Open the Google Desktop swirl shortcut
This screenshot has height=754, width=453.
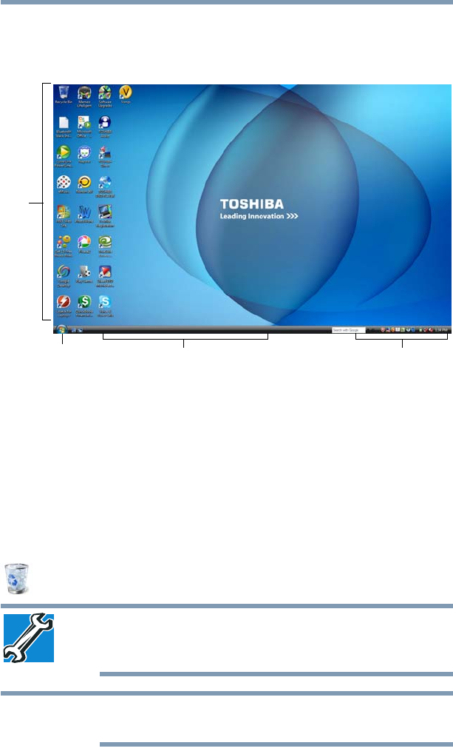click(64, 277)
